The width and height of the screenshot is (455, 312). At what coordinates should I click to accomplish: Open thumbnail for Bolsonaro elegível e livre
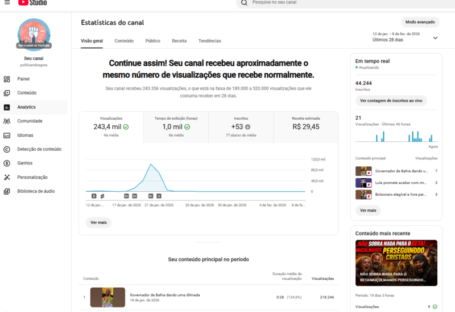[363, 195]
